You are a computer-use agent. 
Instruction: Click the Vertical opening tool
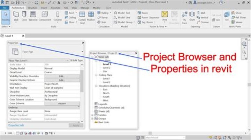202,17
